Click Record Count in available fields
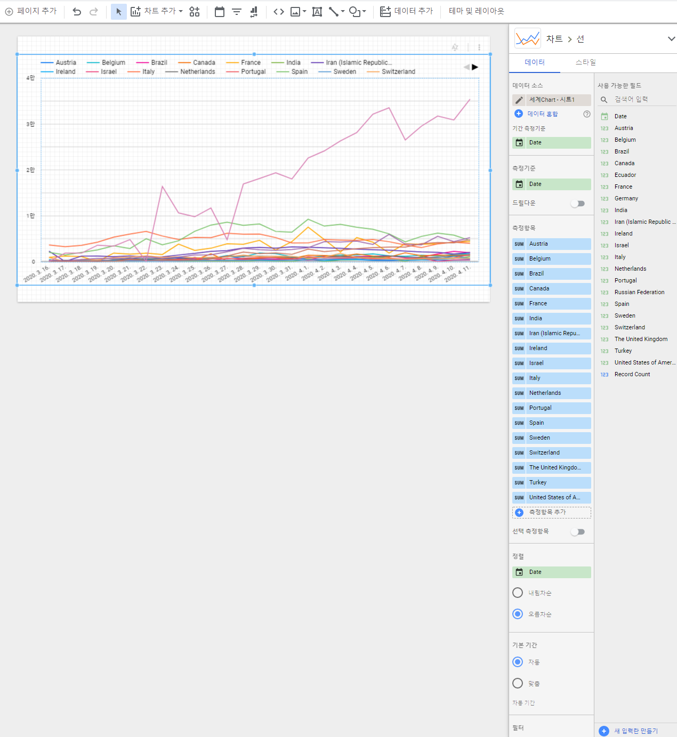677x737 pixels. 632,374
